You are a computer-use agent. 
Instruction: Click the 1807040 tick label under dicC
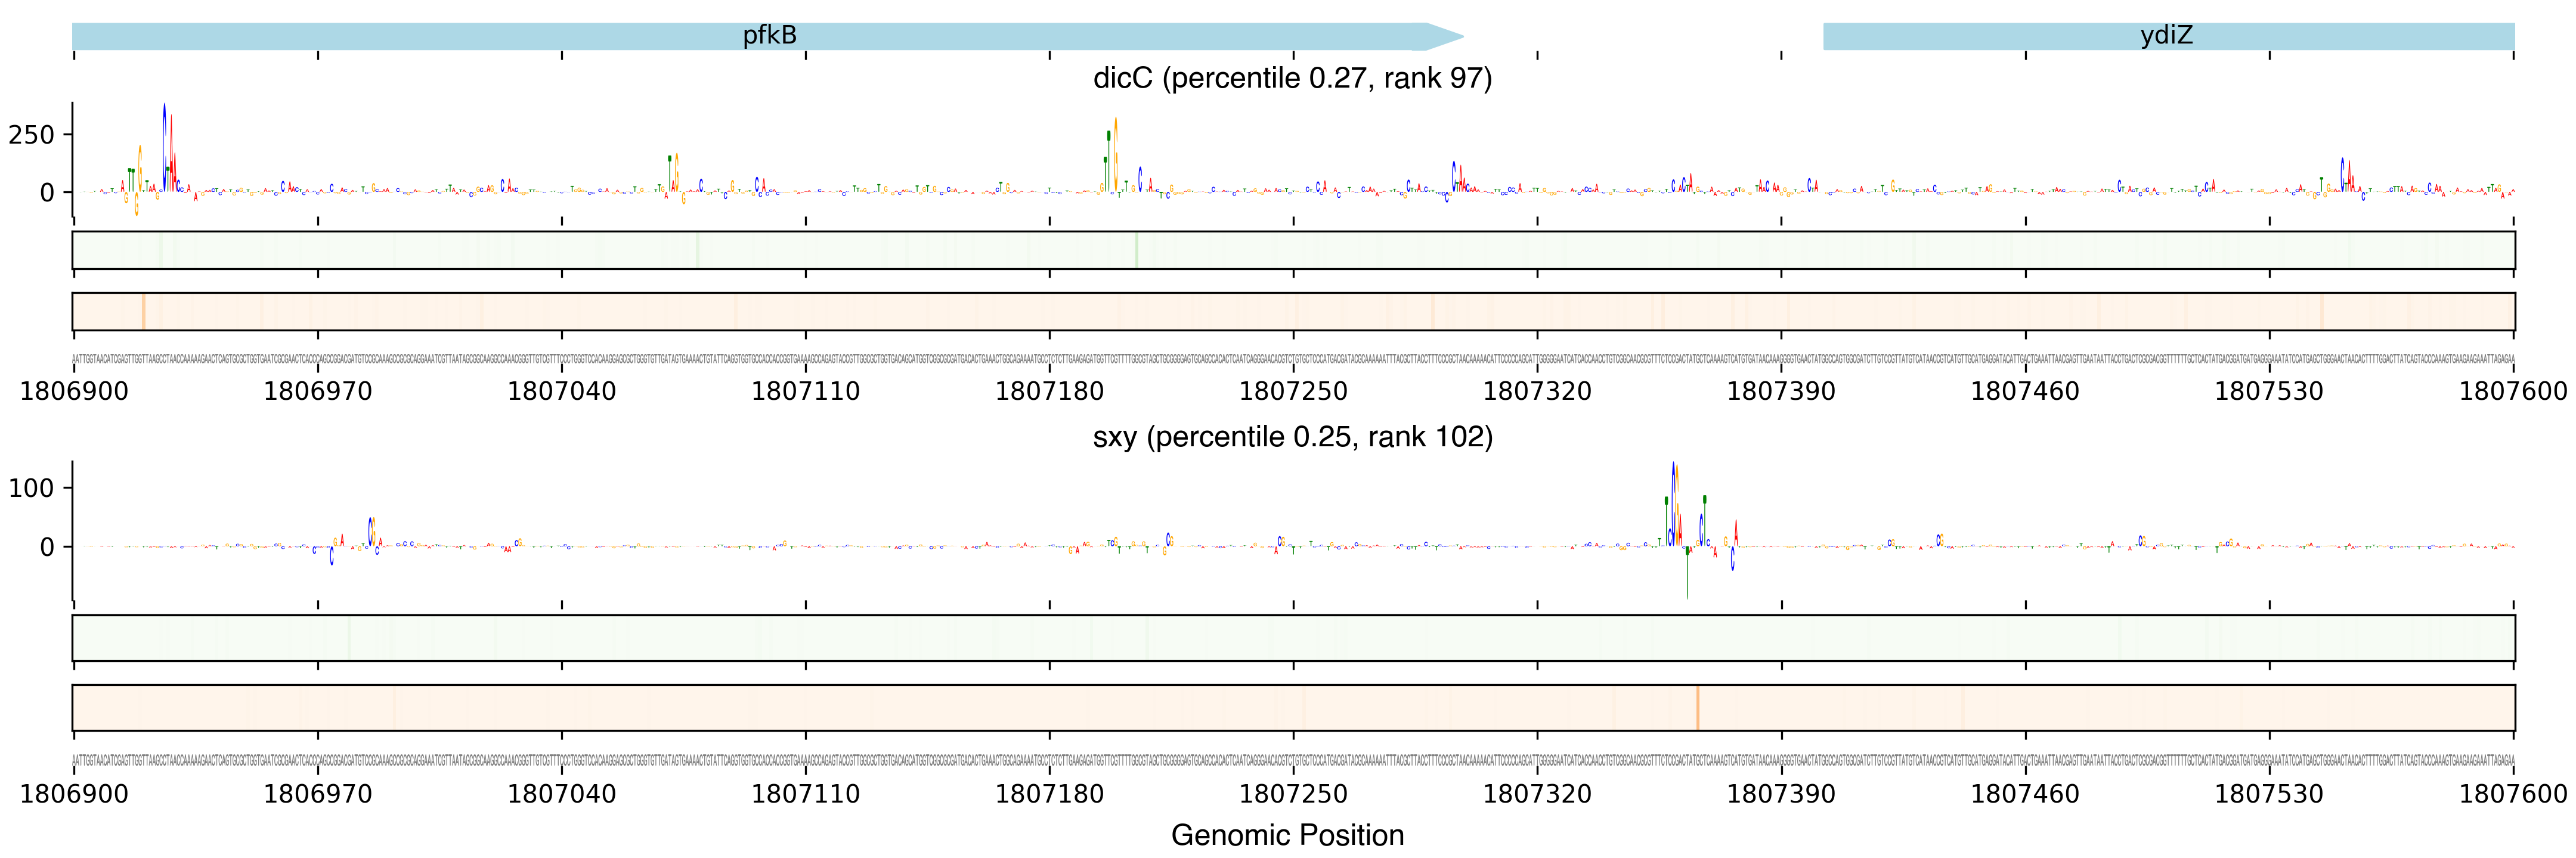coord(561,390)
